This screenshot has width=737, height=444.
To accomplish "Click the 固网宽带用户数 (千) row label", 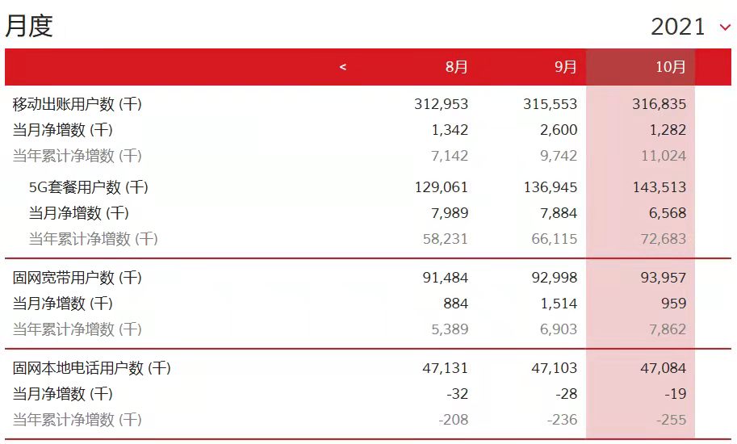I will [77, 278].
